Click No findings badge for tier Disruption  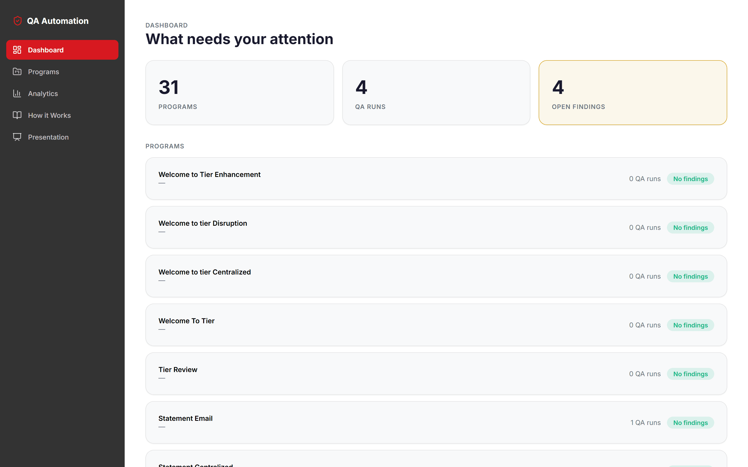pos(690,228)
